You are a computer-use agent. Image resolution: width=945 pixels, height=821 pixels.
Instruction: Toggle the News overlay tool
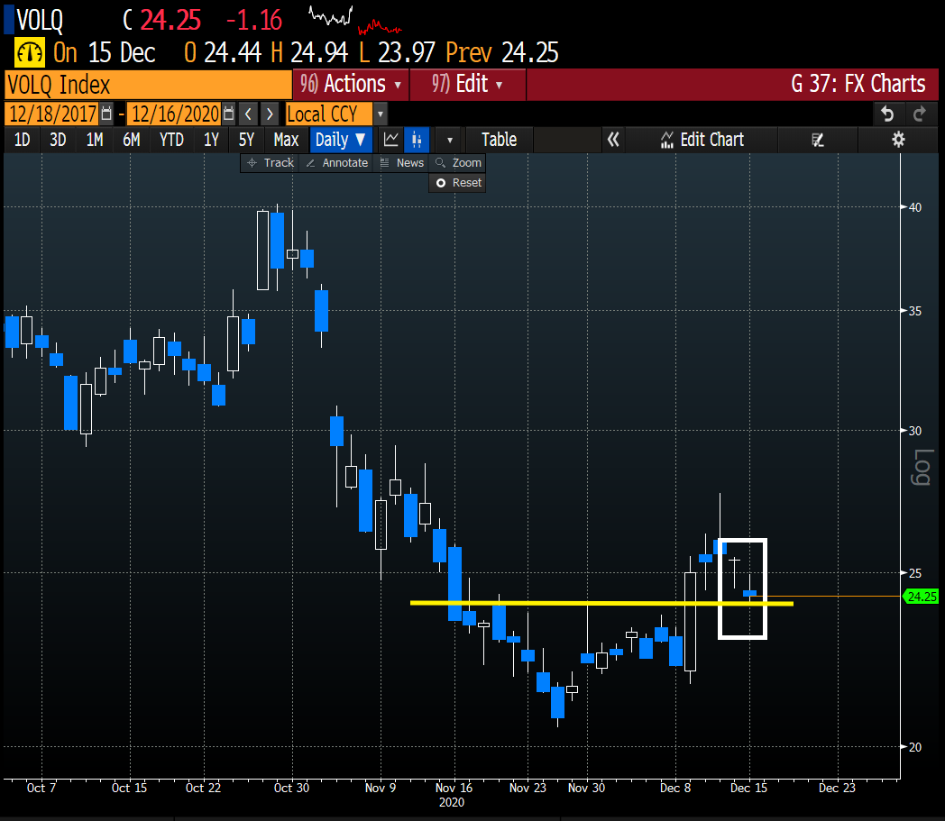[x=402, y=162]
